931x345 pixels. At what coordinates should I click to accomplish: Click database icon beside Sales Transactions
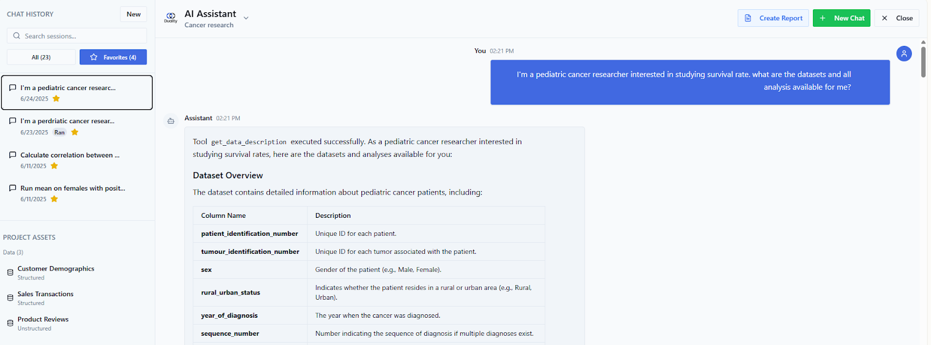coord(10,298)
